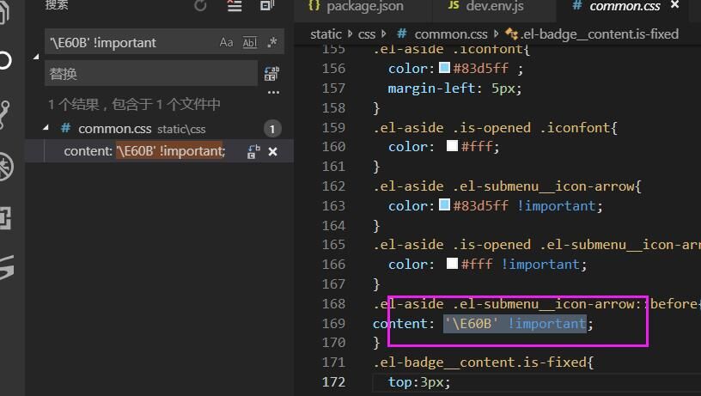Toggle Match Case (Aa) option

pyautogui.click(x=226, y=42)
